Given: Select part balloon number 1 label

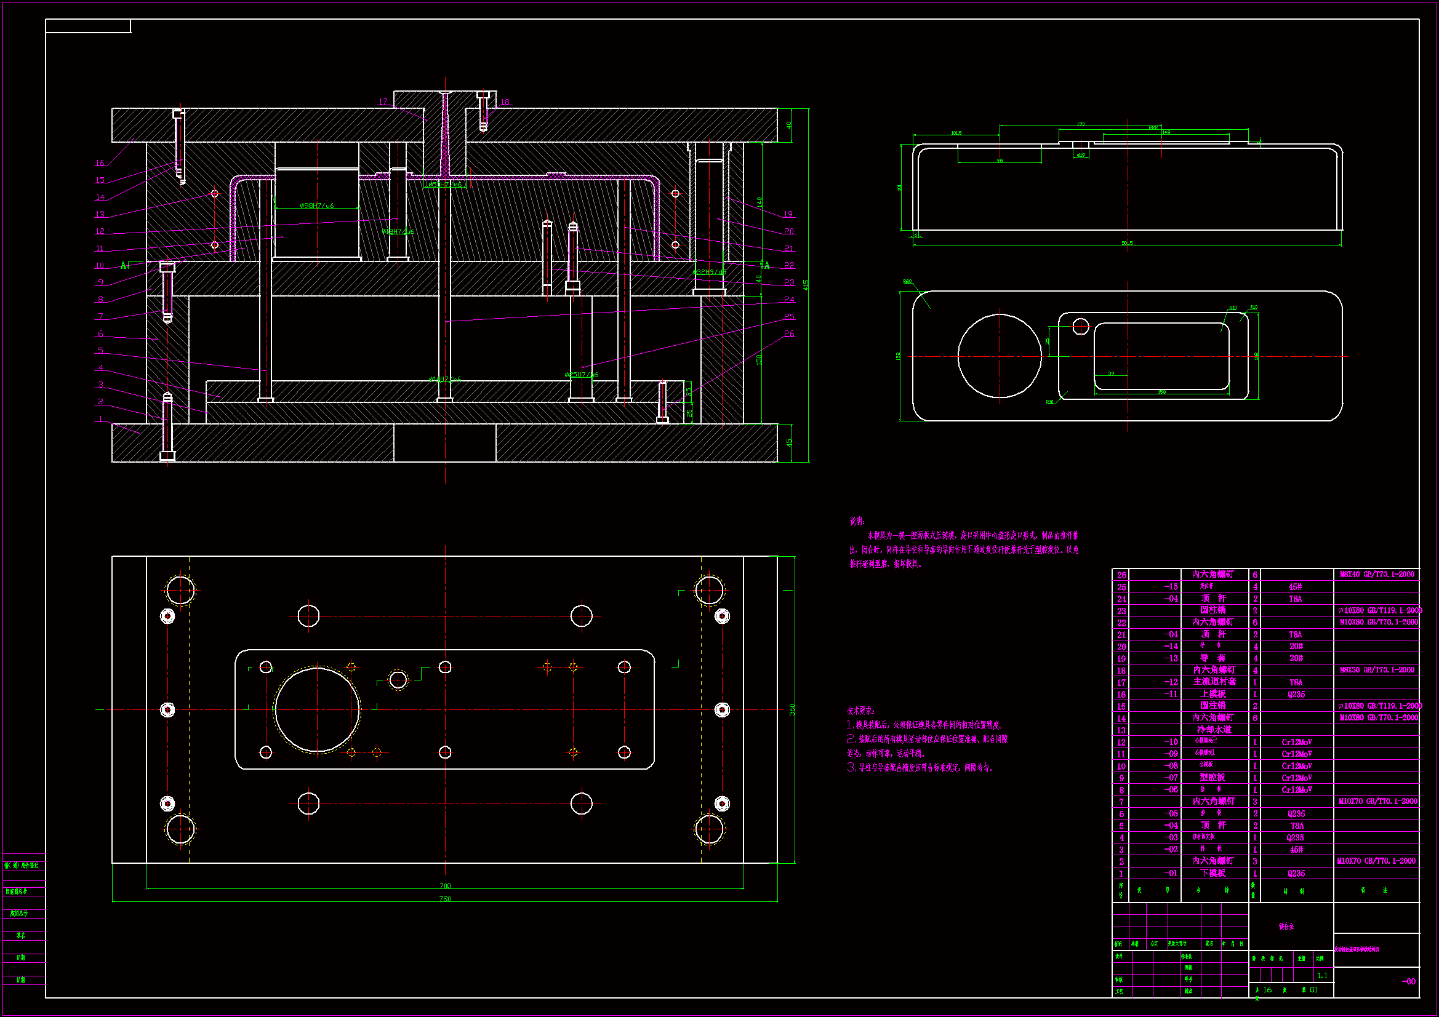Looking at the screenshot, I should point(100,418).
